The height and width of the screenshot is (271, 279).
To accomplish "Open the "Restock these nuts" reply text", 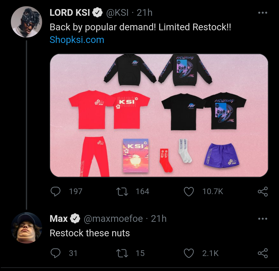I will coord(90,233).
